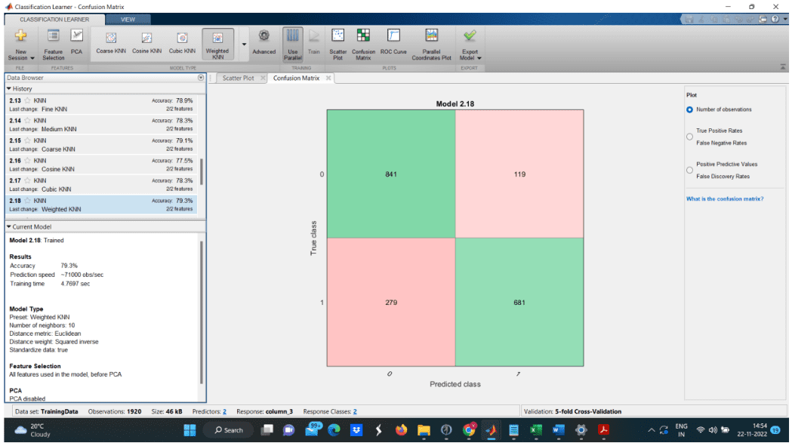The width and height of the screenshot is (792, 446).
Task: Choose the Cosine KNN model type
Action: pos(146,43)
